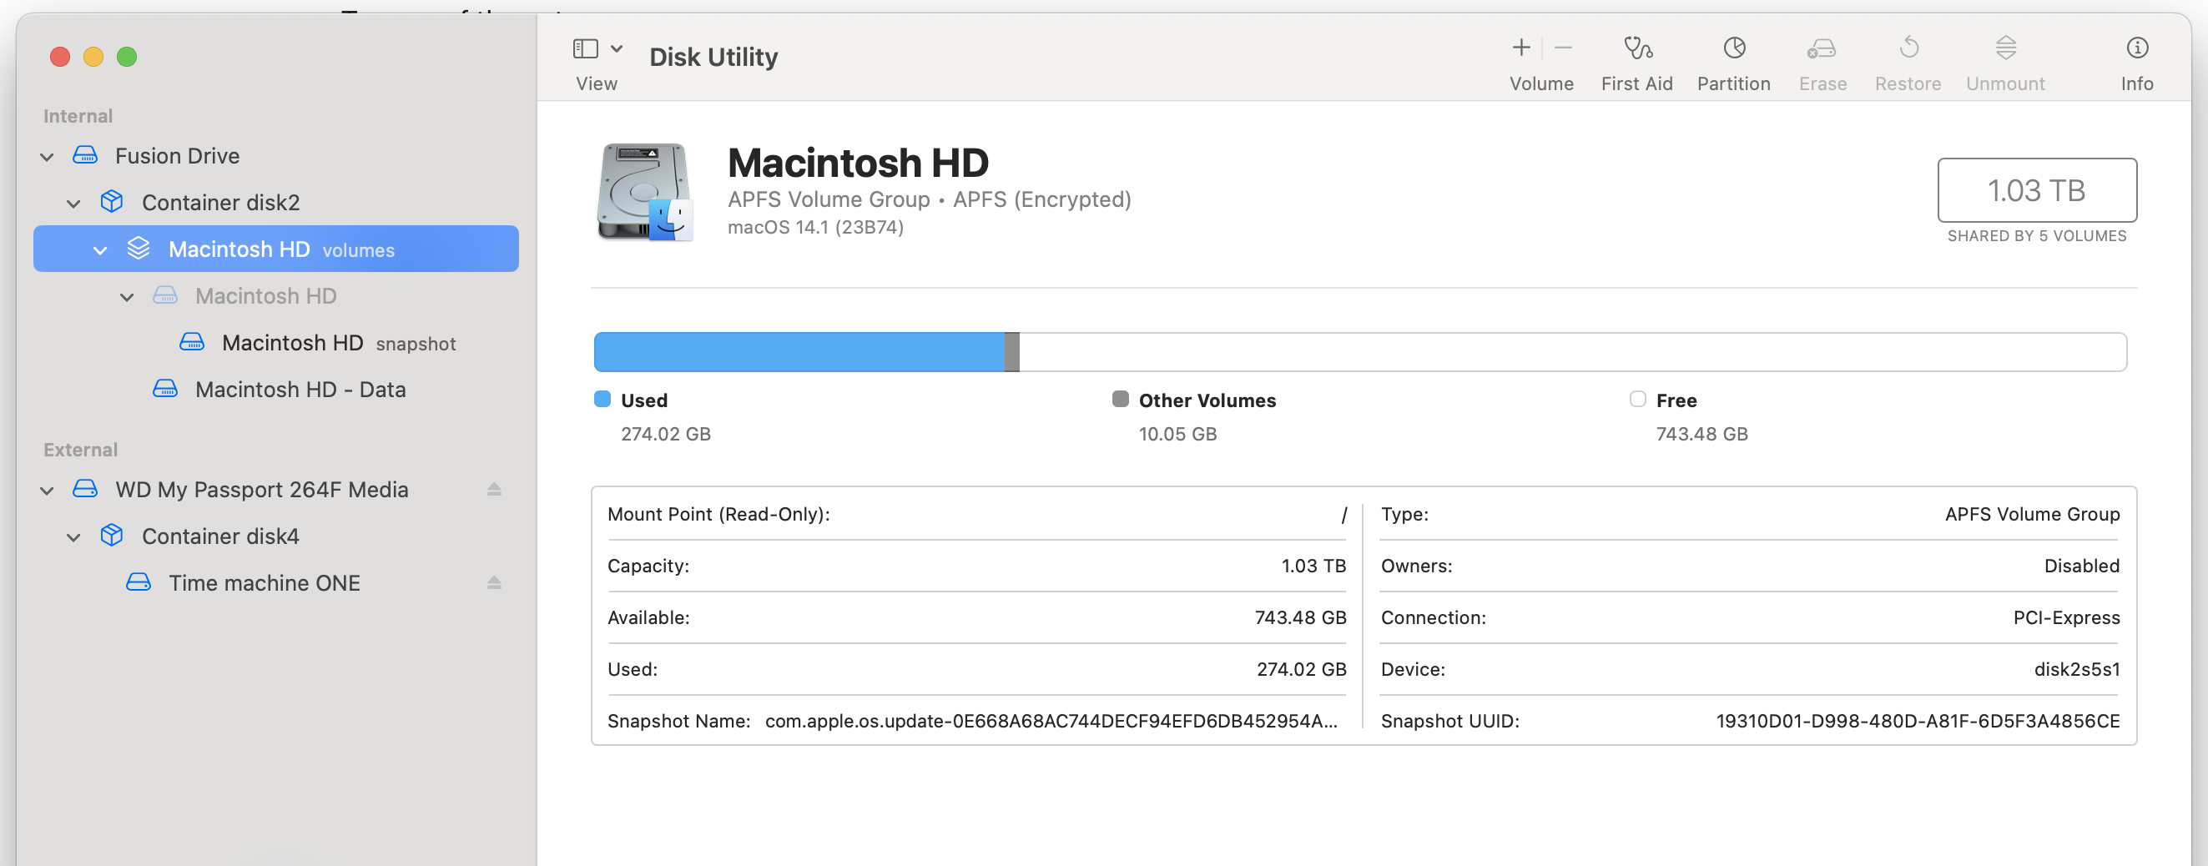Image resolution: width=2208 pixels, height=866 pixels.
Task: Click the remove volume minus icon
Action: click(1563, 47)
